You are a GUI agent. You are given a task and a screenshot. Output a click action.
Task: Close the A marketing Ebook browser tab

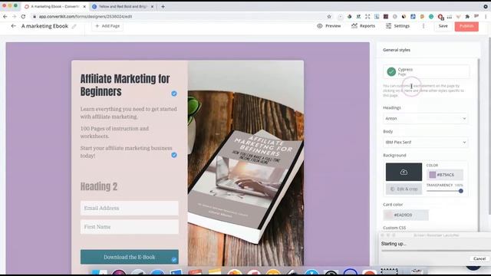(84, 7)
